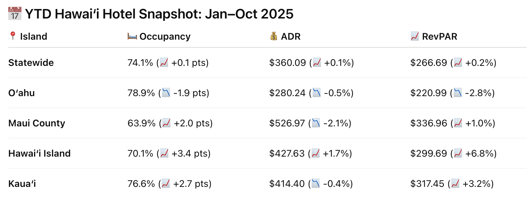Screen dimensions: 532x201
Task: Click the Maui County row label
Action: (37, 123)
